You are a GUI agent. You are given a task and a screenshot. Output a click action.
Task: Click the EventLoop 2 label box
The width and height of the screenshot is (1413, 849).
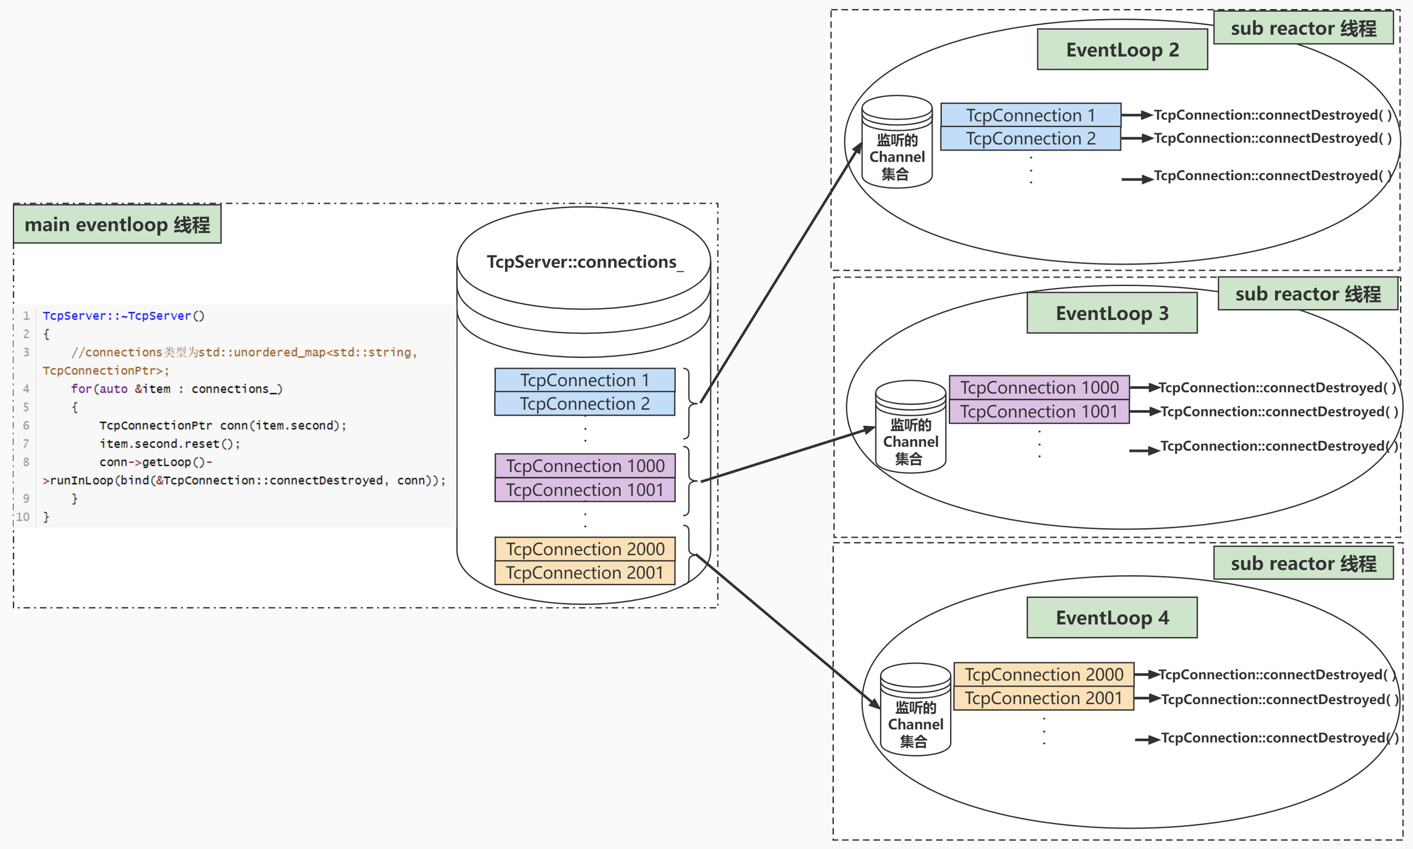[1122, 50]
